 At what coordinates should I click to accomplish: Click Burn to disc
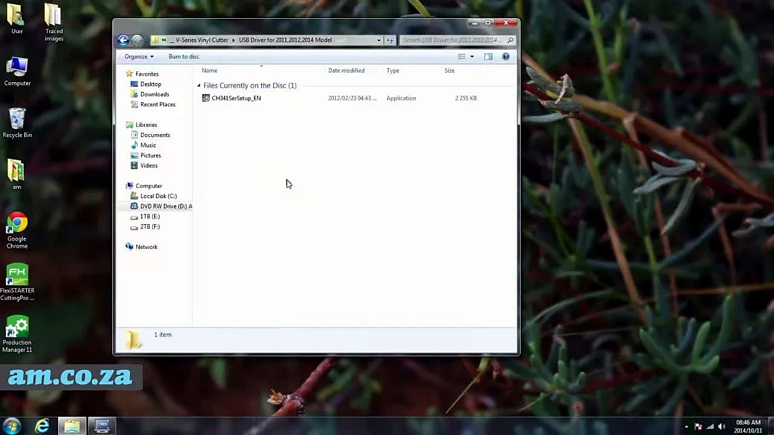point(184,57)
